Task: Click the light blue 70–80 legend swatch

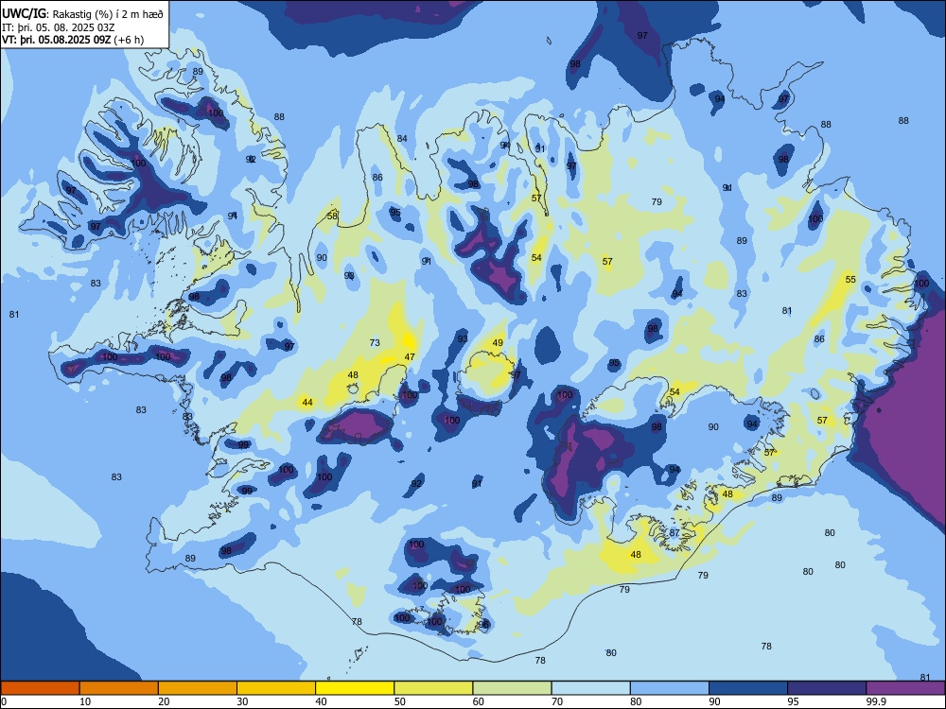Action: (x=590, y=688)
